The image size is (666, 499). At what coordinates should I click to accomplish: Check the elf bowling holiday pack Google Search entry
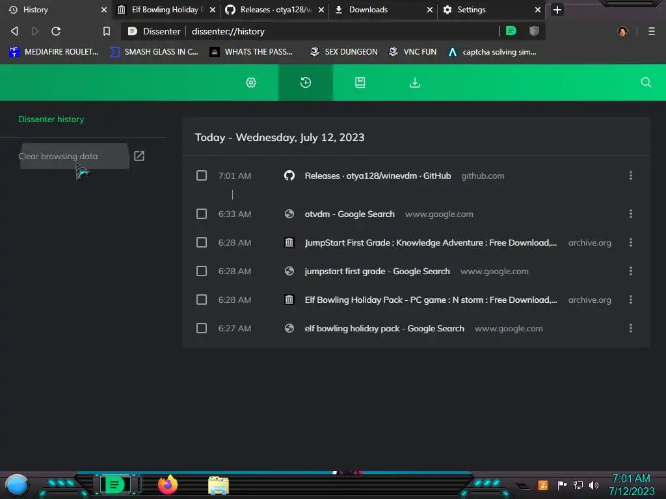tap(202, 328)
